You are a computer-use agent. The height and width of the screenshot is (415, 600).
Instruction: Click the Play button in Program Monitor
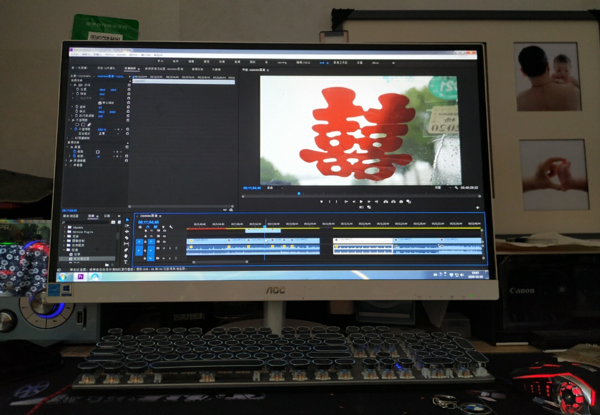[361, 201]
